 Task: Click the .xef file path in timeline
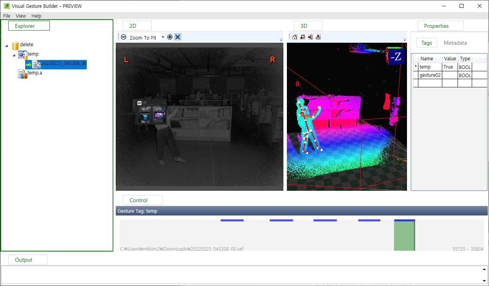coord(181,249)
